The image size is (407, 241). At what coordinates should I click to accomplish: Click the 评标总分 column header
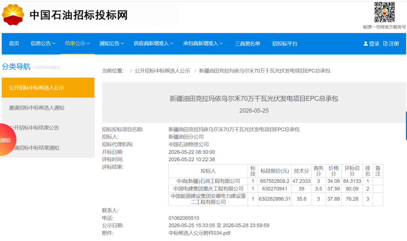pyautogui.click(x=352, y=171)
